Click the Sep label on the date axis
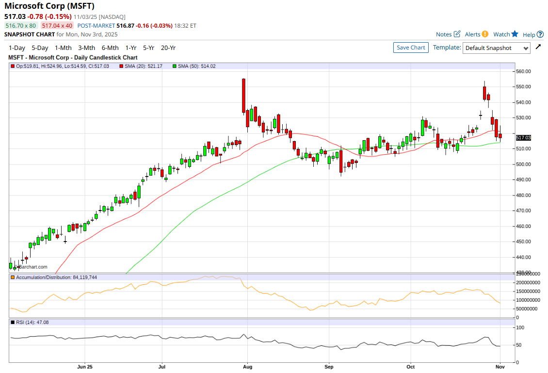This screenshot has height=373, width=548. click(329, 367)
